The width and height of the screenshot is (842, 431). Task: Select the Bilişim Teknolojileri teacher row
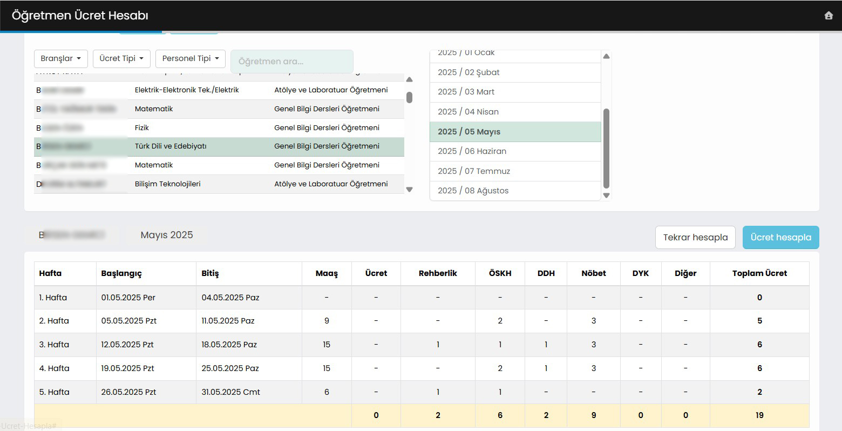[219, 184]
